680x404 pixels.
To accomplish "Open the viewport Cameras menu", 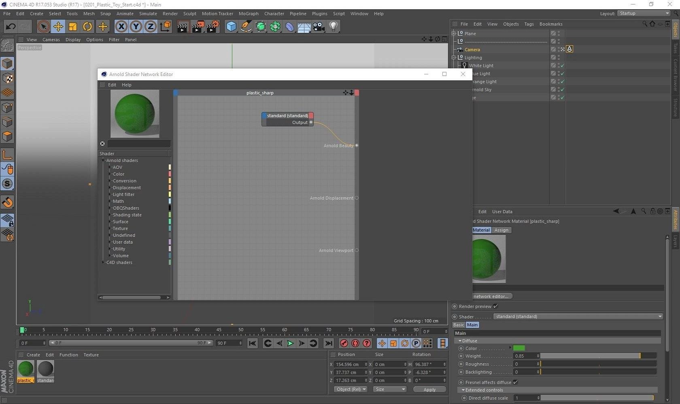I will click(51, 40).
